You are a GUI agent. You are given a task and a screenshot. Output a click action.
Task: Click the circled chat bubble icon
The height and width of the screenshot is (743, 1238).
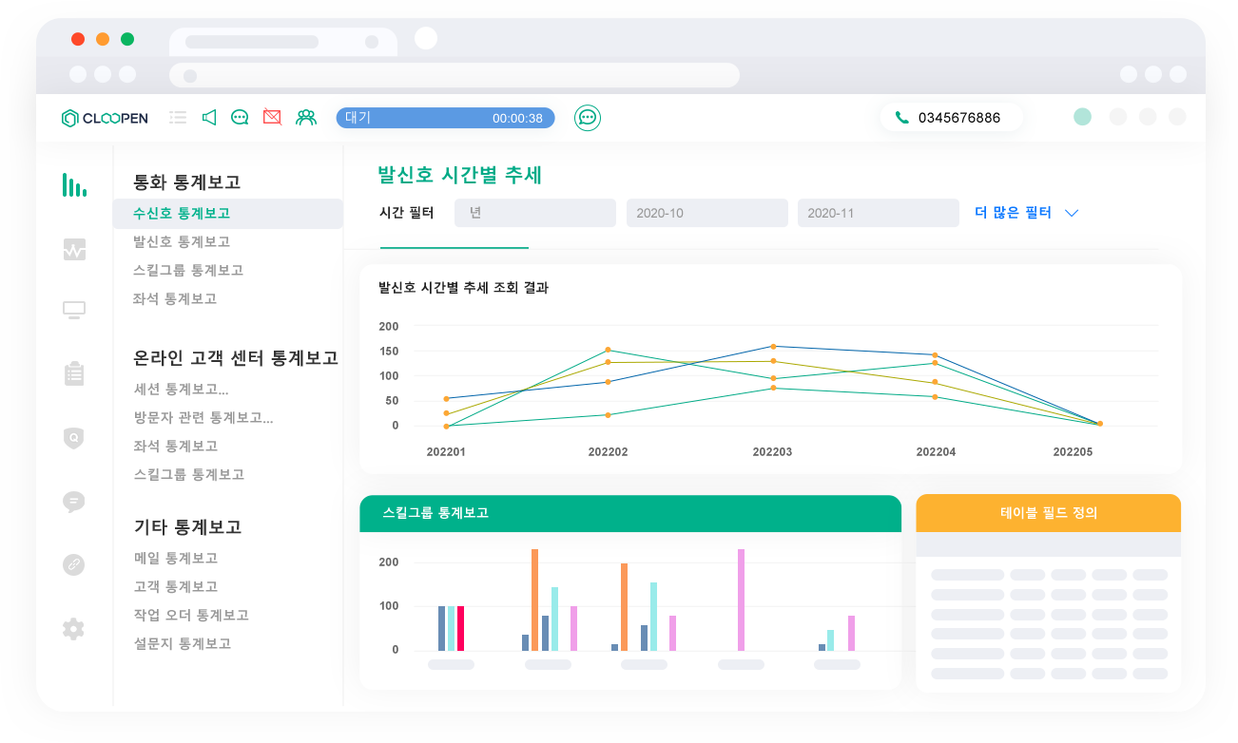588,118
